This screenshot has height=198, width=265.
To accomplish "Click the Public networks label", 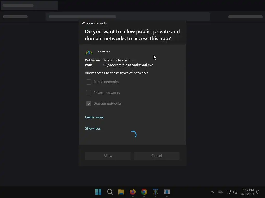I will tap(106, 82).
